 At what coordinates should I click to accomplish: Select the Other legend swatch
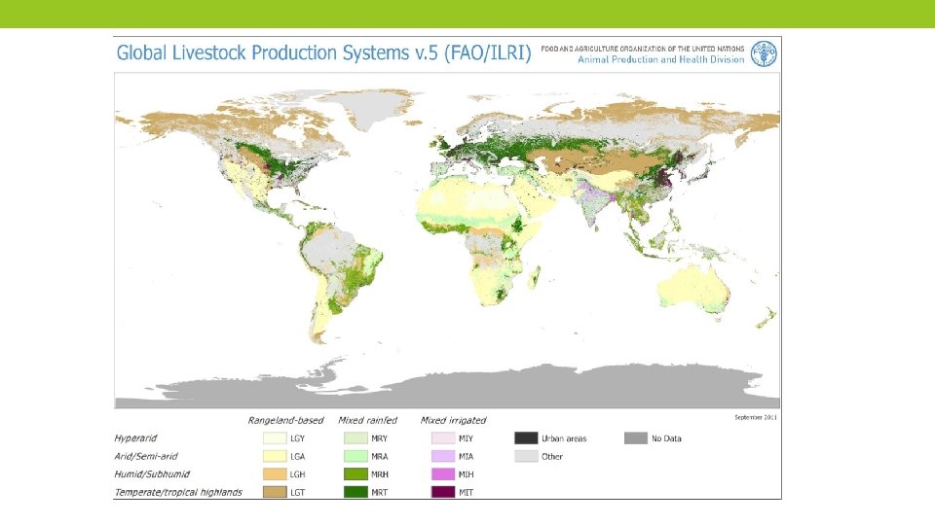tap(526, 456)
